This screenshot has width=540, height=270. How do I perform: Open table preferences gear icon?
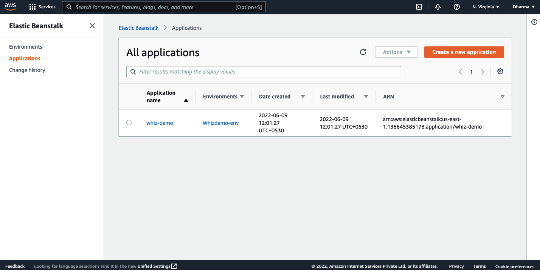[500, 71]
